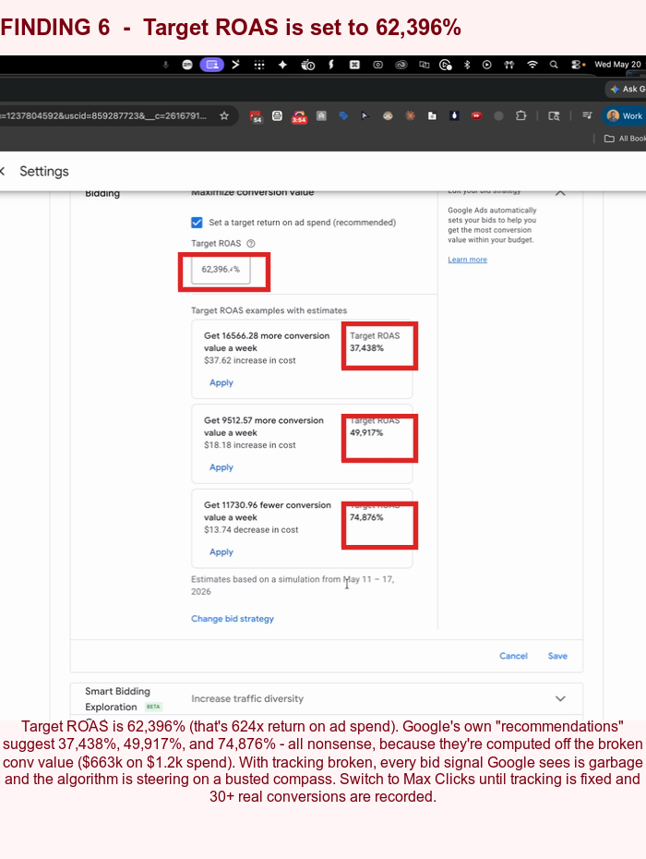Cancel the bidding changes
This screenshot has height=859, width=646.
[513, 656]
